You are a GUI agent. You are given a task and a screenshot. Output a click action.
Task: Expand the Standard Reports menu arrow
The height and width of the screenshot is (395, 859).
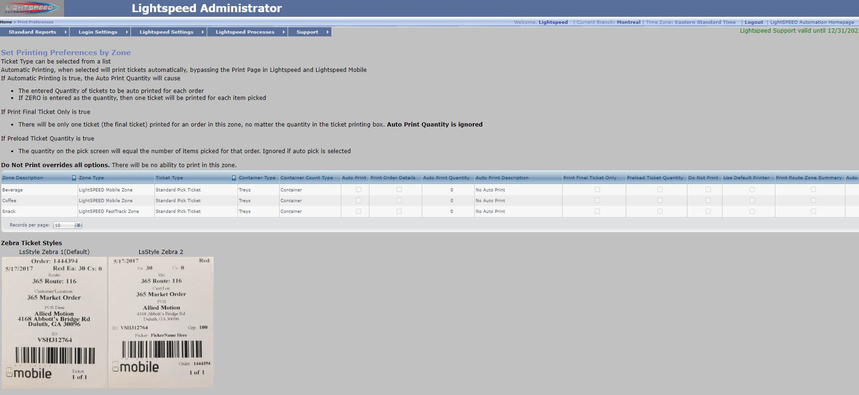65,32
